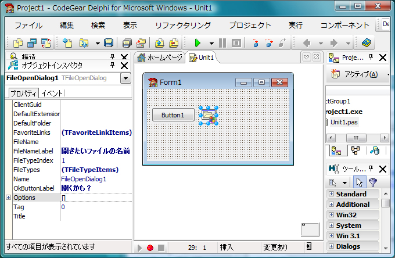Click the Open file folder icon
Image resolution: width=395 pixels, height=258 pixels.
point(84,43)
